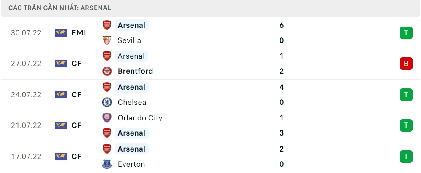
Task: Click world map icon on 17.07.22 row
Action: click(x=61, y=157)
